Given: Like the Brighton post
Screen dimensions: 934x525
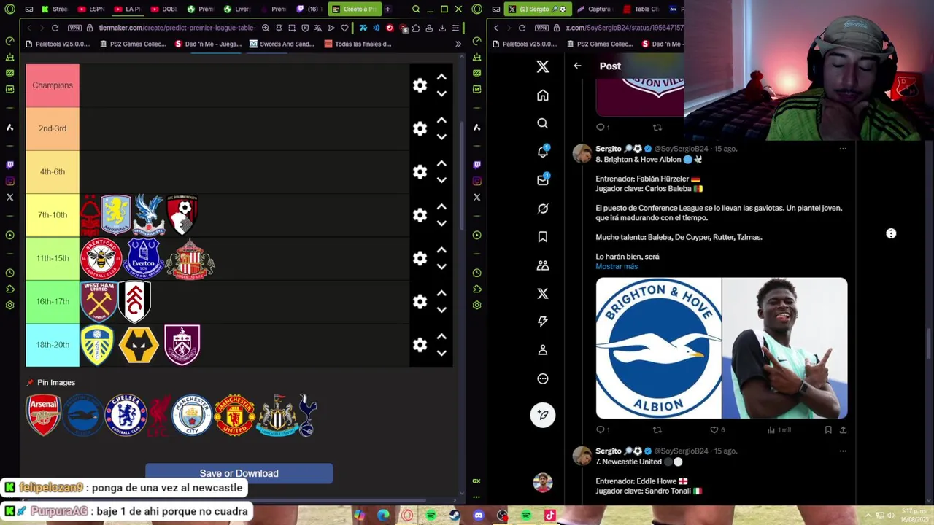Looking at the screenshot, I should (715, 430).
